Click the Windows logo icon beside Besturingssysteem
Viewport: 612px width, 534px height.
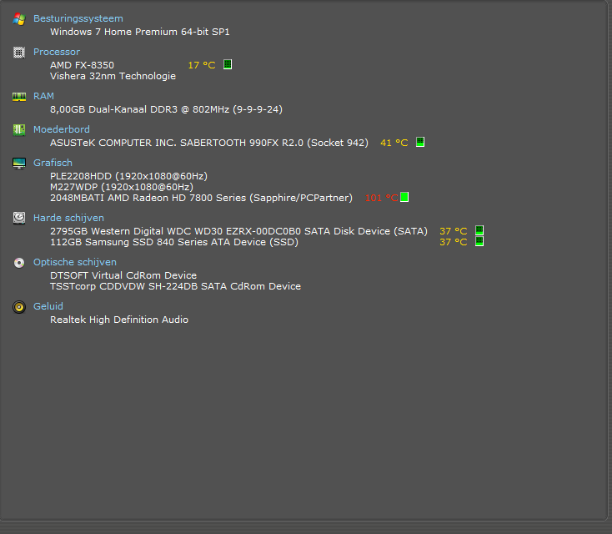point(18,18)
